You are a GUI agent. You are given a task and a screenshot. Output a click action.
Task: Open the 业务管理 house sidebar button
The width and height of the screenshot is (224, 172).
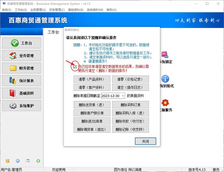pos(22,56)
